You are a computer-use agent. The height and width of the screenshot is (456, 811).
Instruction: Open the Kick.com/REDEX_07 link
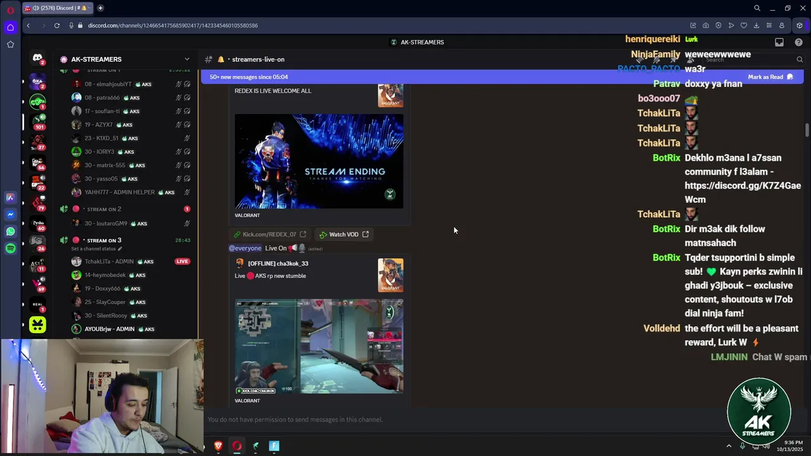click(269, 235)
